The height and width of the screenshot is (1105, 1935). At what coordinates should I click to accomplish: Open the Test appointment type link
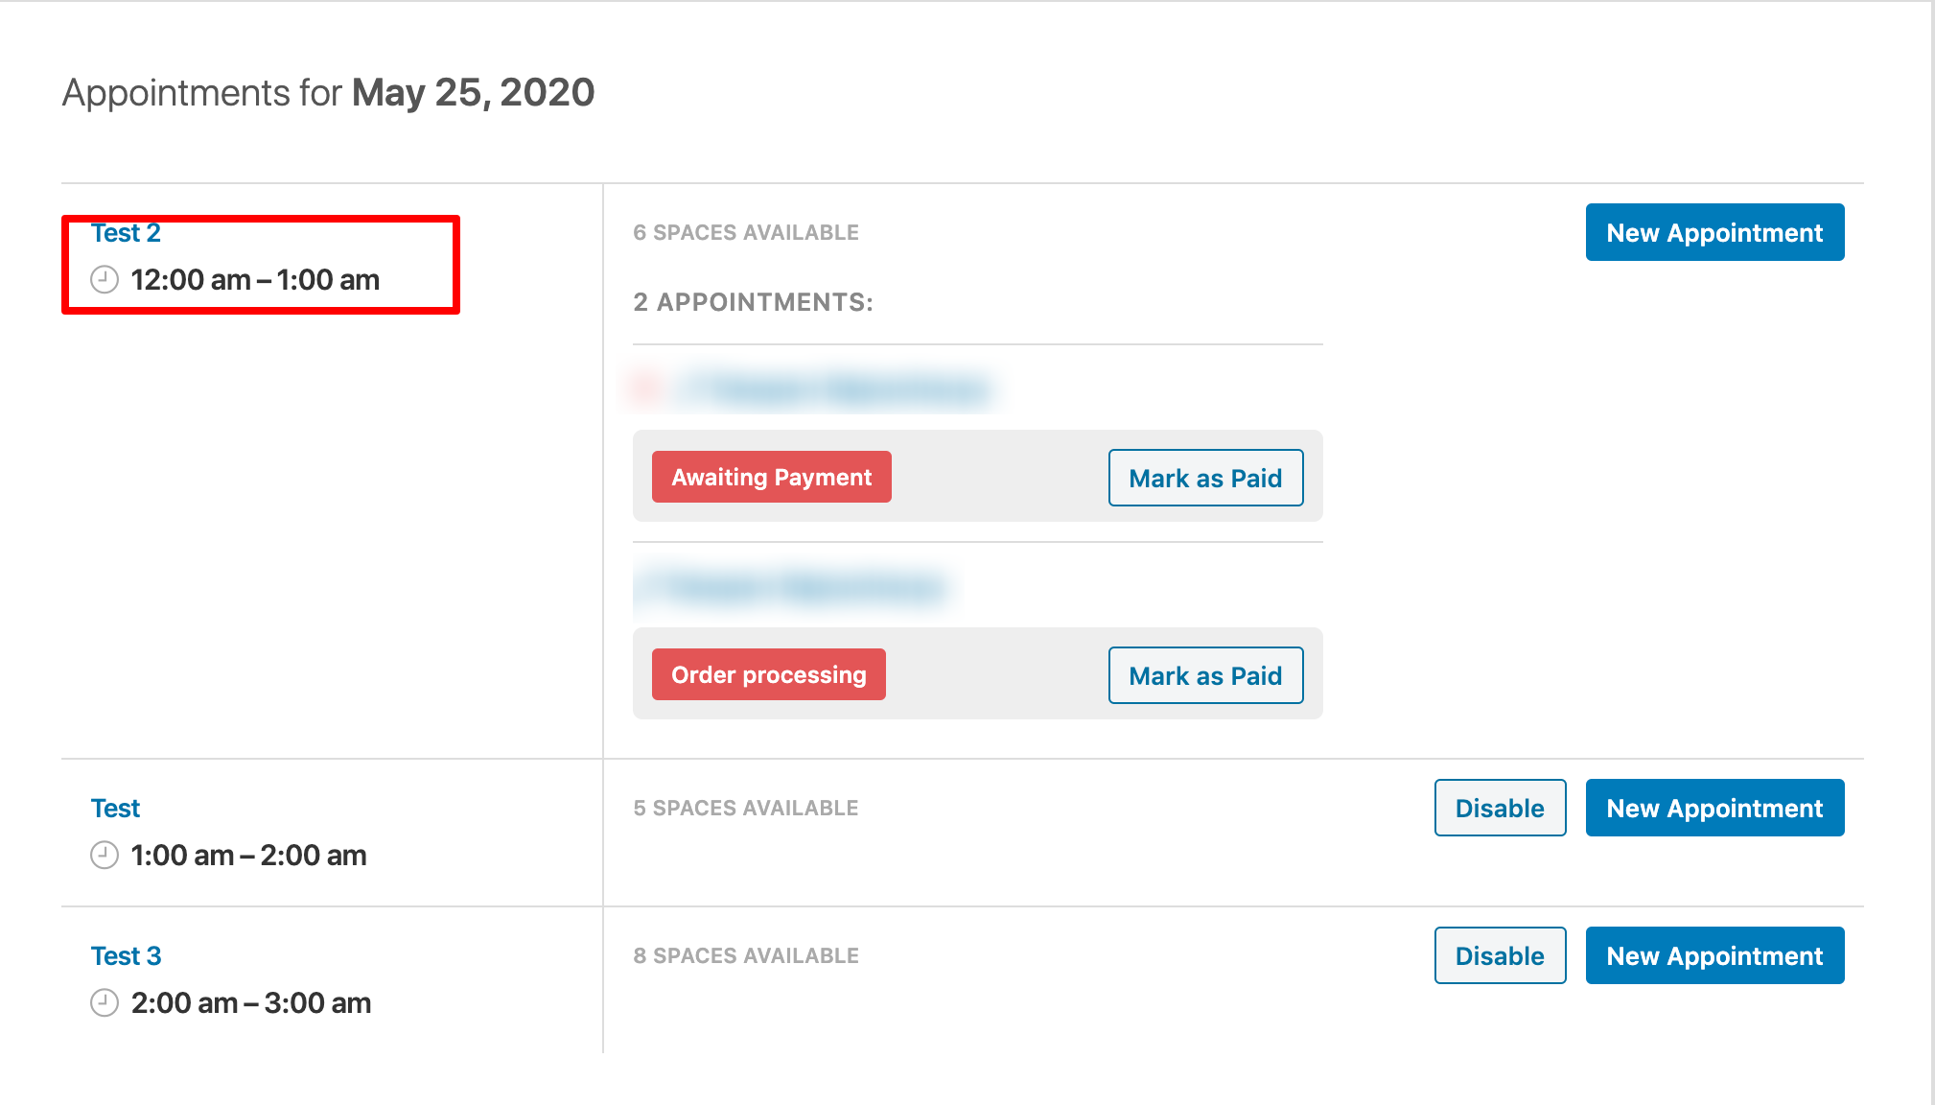[115, 809]
